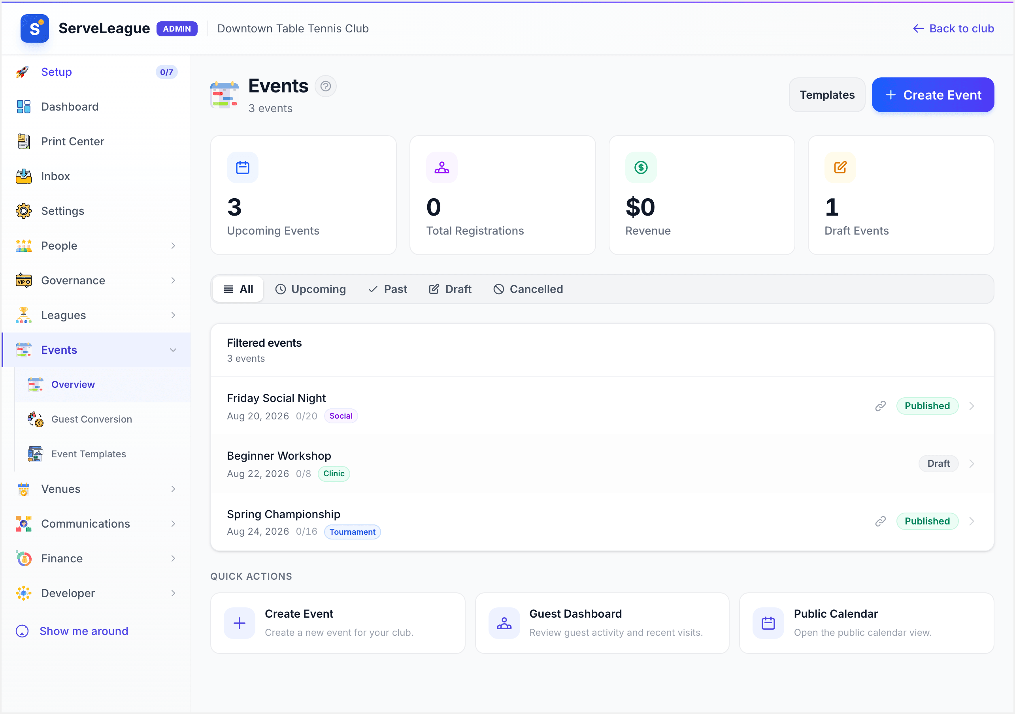Follow the Back to club link
Viewport: 1015px width, 714px height.
[x=953, y=29]
